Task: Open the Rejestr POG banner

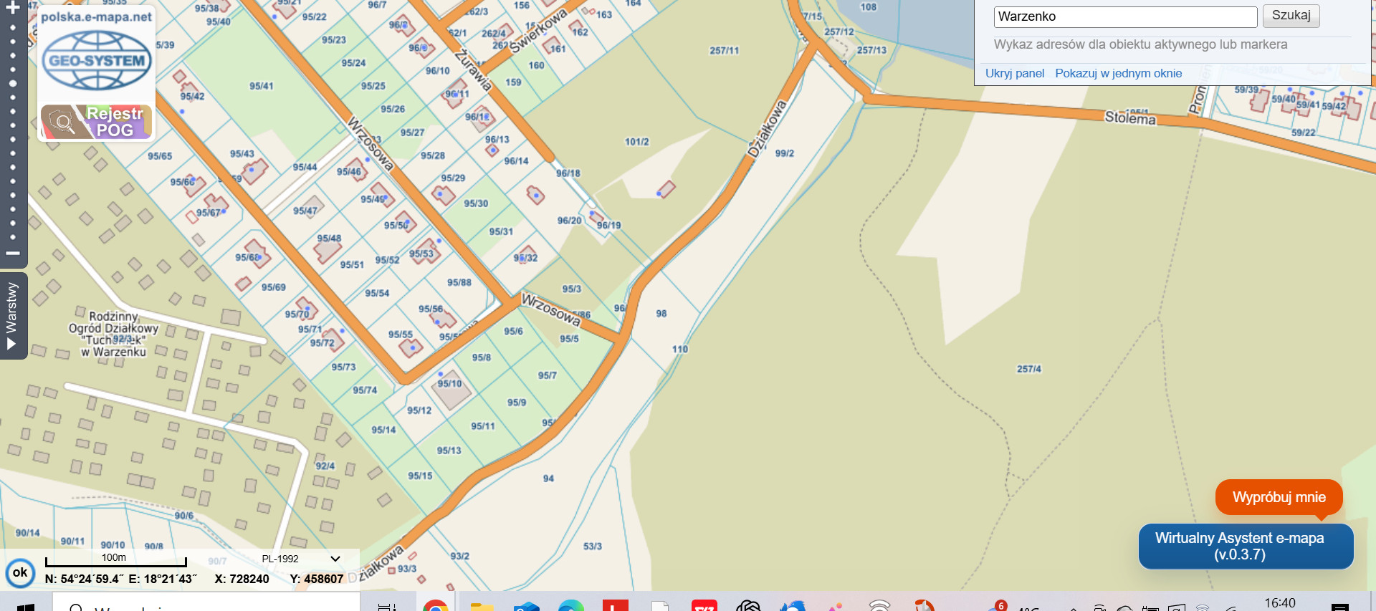Action: pos(97,122)
